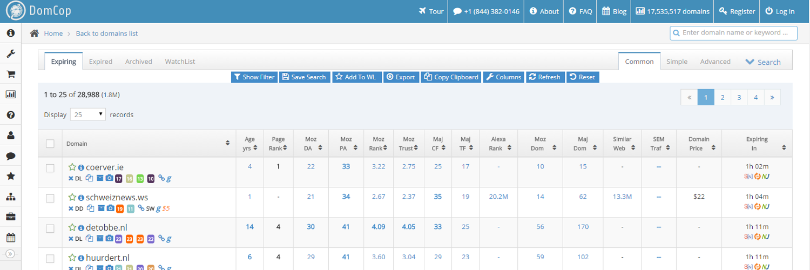Switch to the WatchList tab
Viewport: 810px width, 270px height.
(x=180, y=62)
